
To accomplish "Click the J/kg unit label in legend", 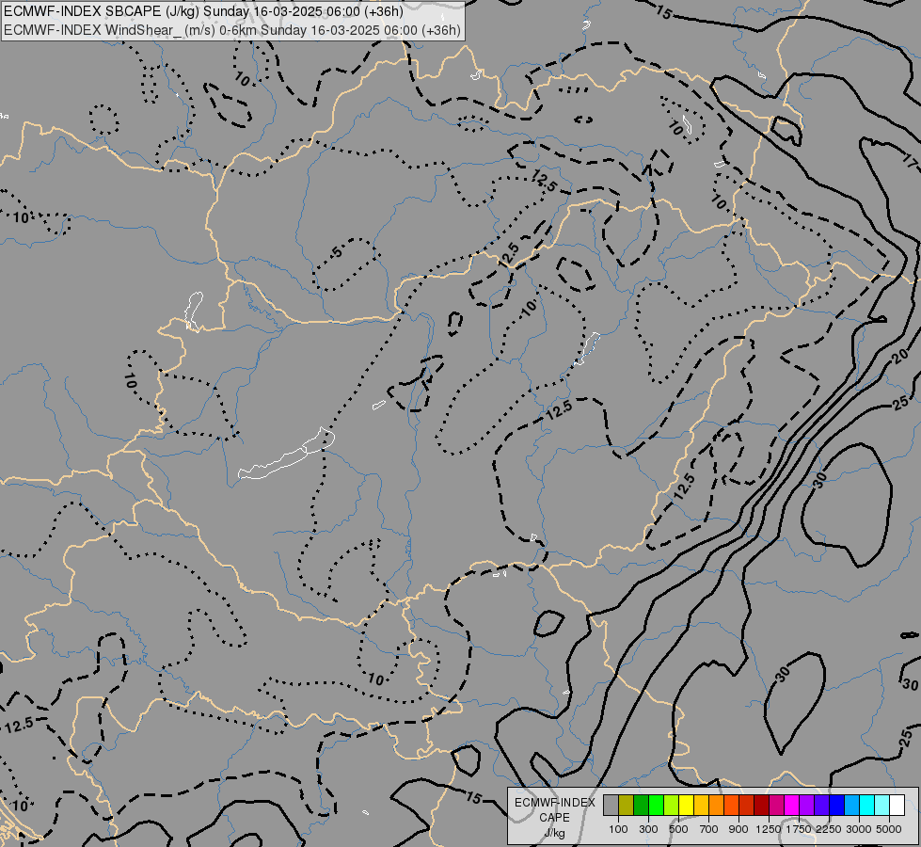I will (554, 833).
